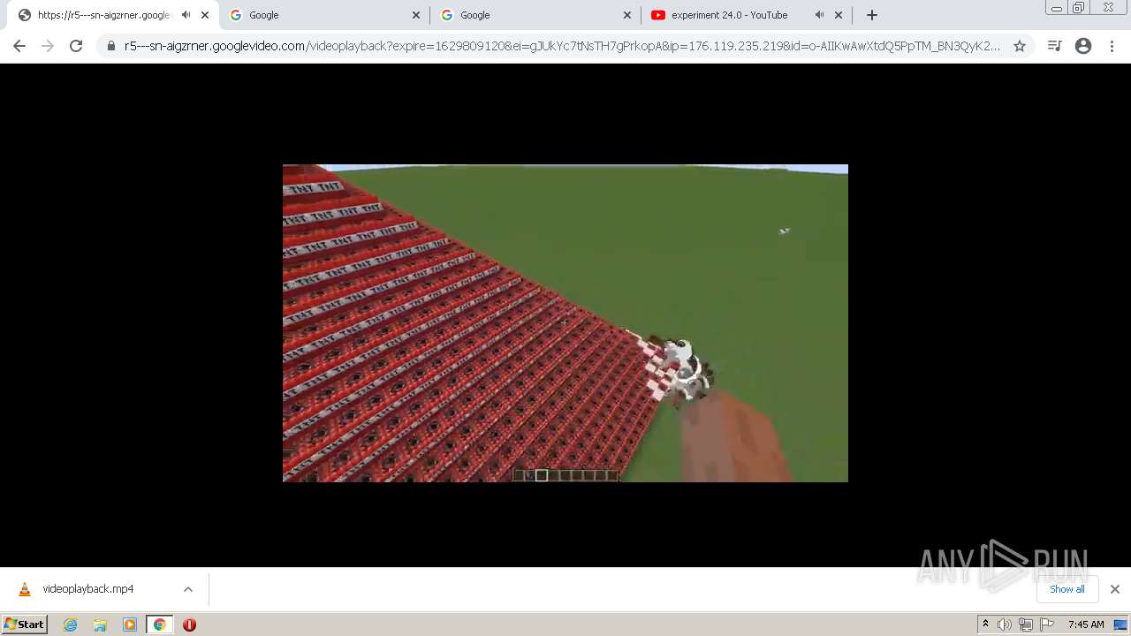Viewport: 1131px width, 636px height.
Task: Close the first Google tab
Action: point(416,15)
